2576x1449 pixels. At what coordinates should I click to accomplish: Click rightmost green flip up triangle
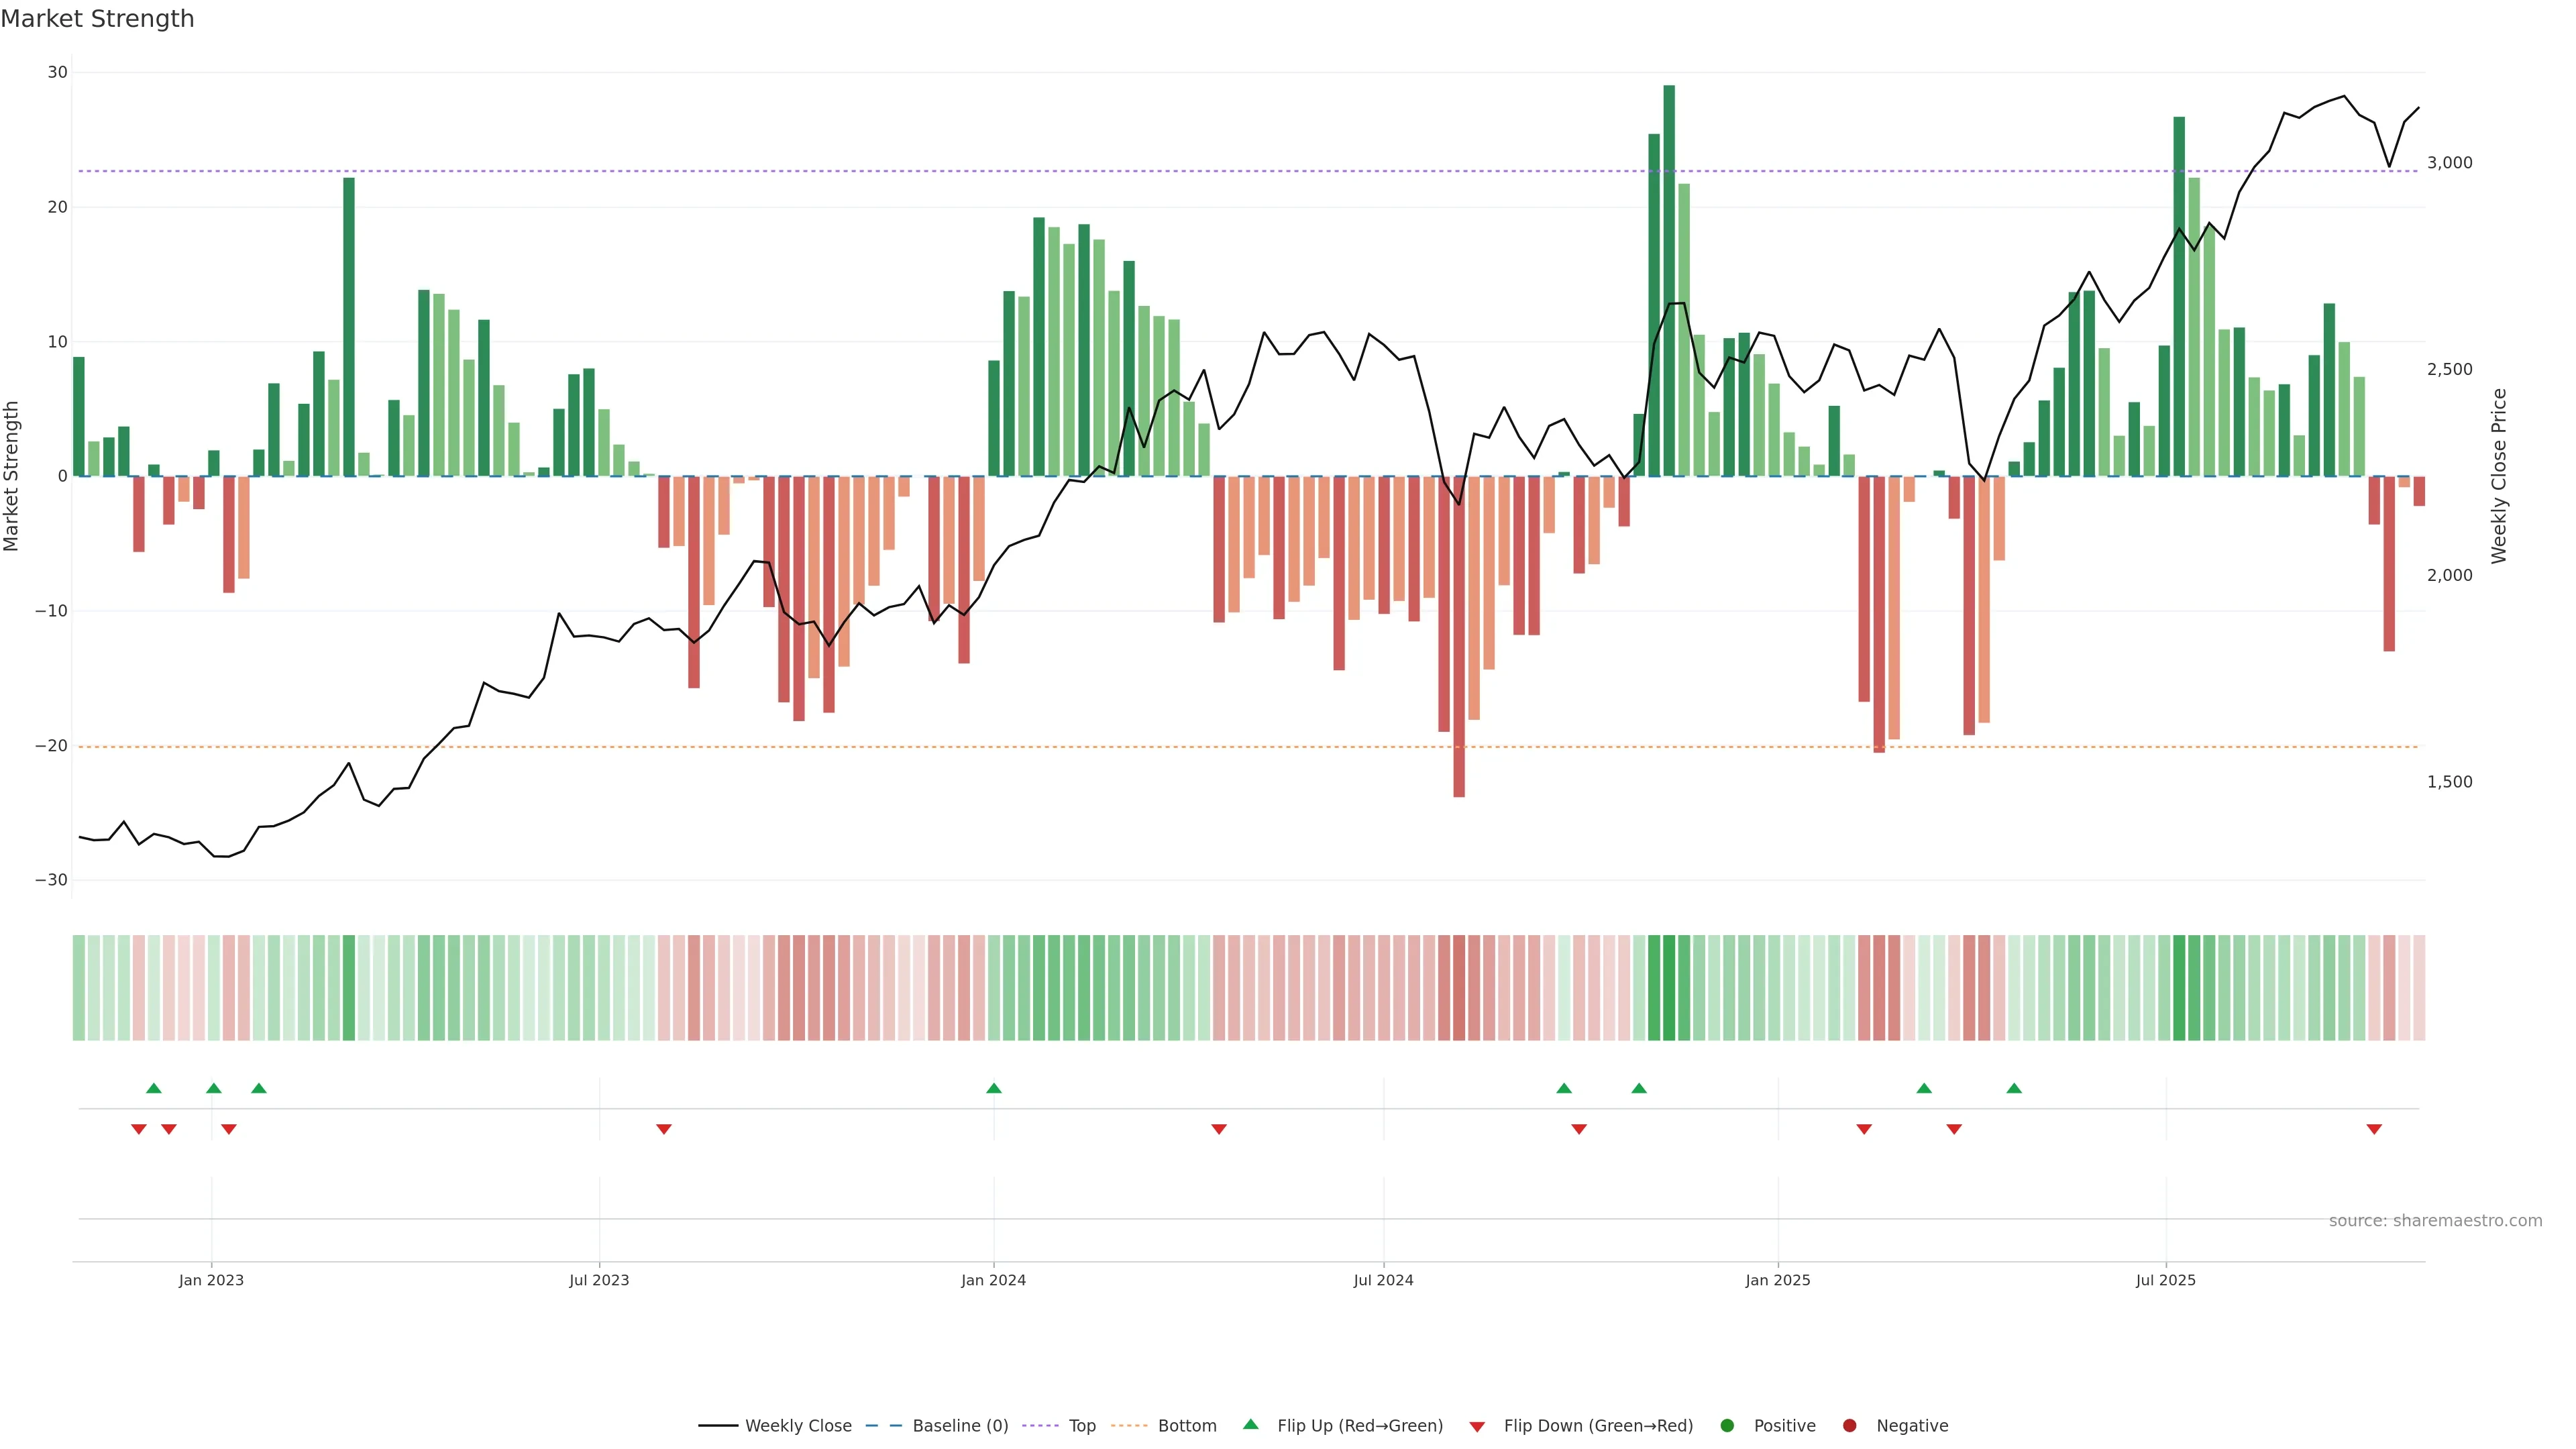[2014, 1088]
